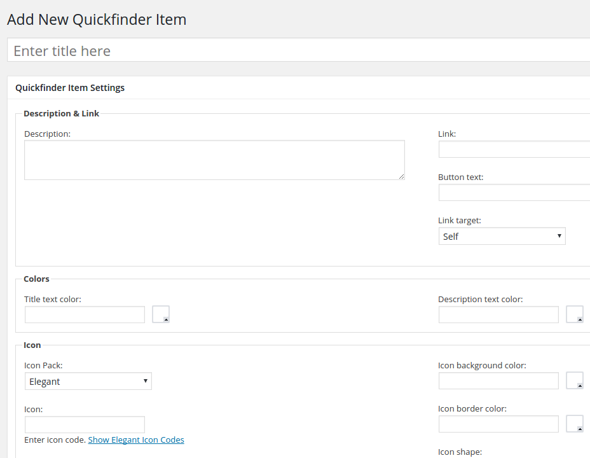Click the Link input field
This screenshot has width=590, height=458.
(x=514, y=149)
